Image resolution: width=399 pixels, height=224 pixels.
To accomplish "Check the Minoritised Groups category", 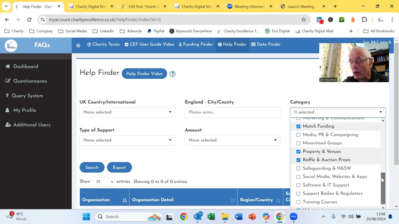I will pyautogui.click(x=298, y=143).
